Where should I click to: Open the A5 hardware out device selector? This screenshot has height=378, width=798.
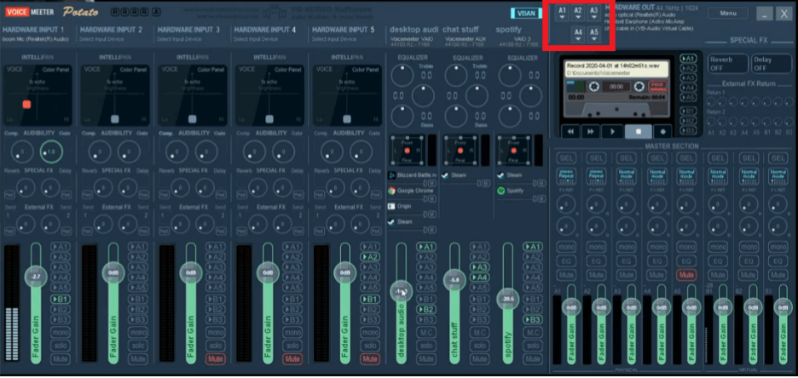[x=594, y=35]
